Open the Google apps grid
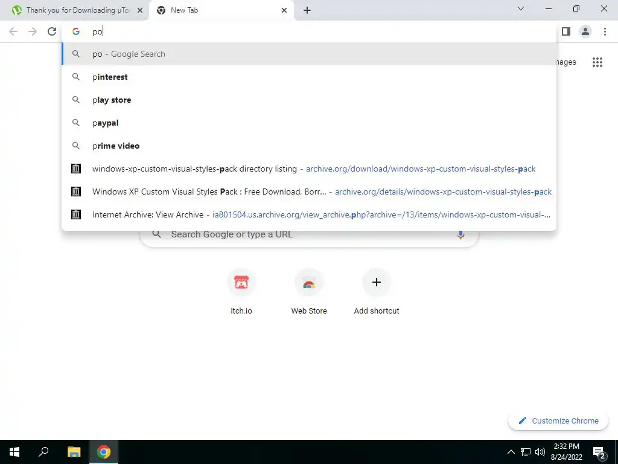Screen dimensions: 618x464 [x=597, y=62]
